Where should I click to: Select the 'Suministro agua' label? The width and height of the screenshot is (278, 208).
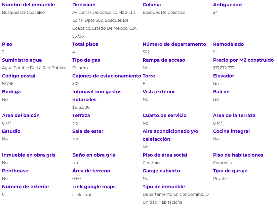[x=22, y=60]
